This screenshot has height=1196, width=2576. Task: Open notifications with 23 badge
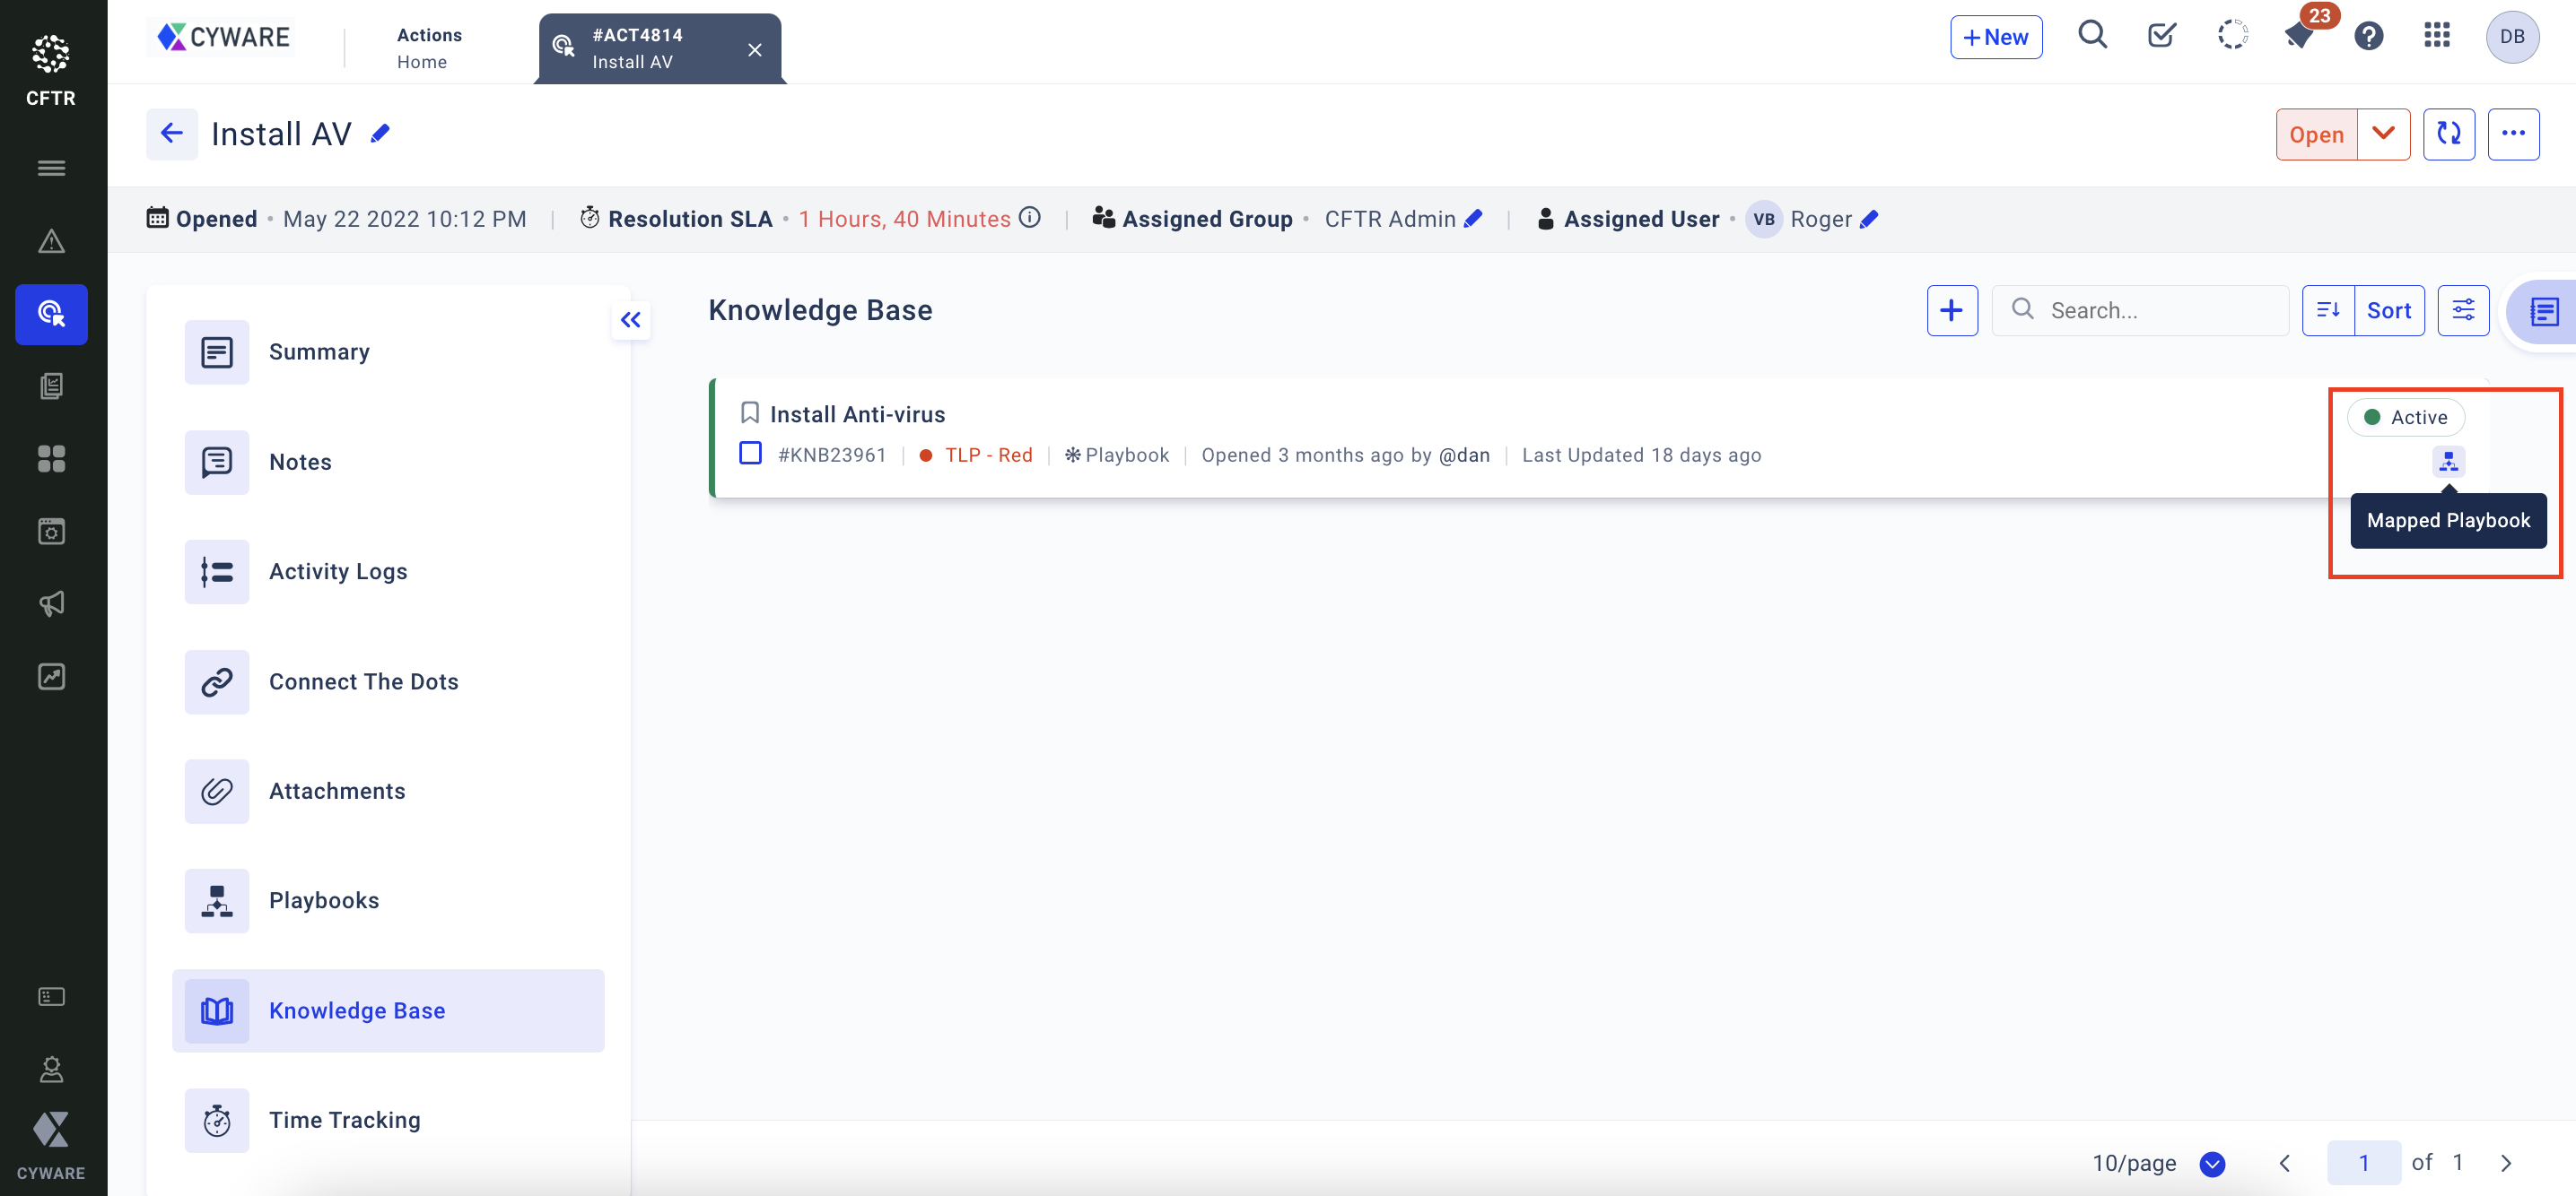point(2298,37)
